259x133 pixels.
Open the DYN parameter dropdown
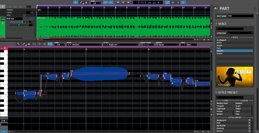tap(4, 121)
